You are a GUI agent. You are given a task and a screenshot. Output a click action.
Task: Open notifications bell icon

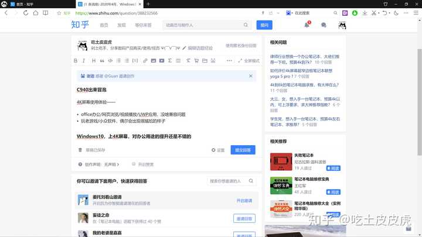307,25
